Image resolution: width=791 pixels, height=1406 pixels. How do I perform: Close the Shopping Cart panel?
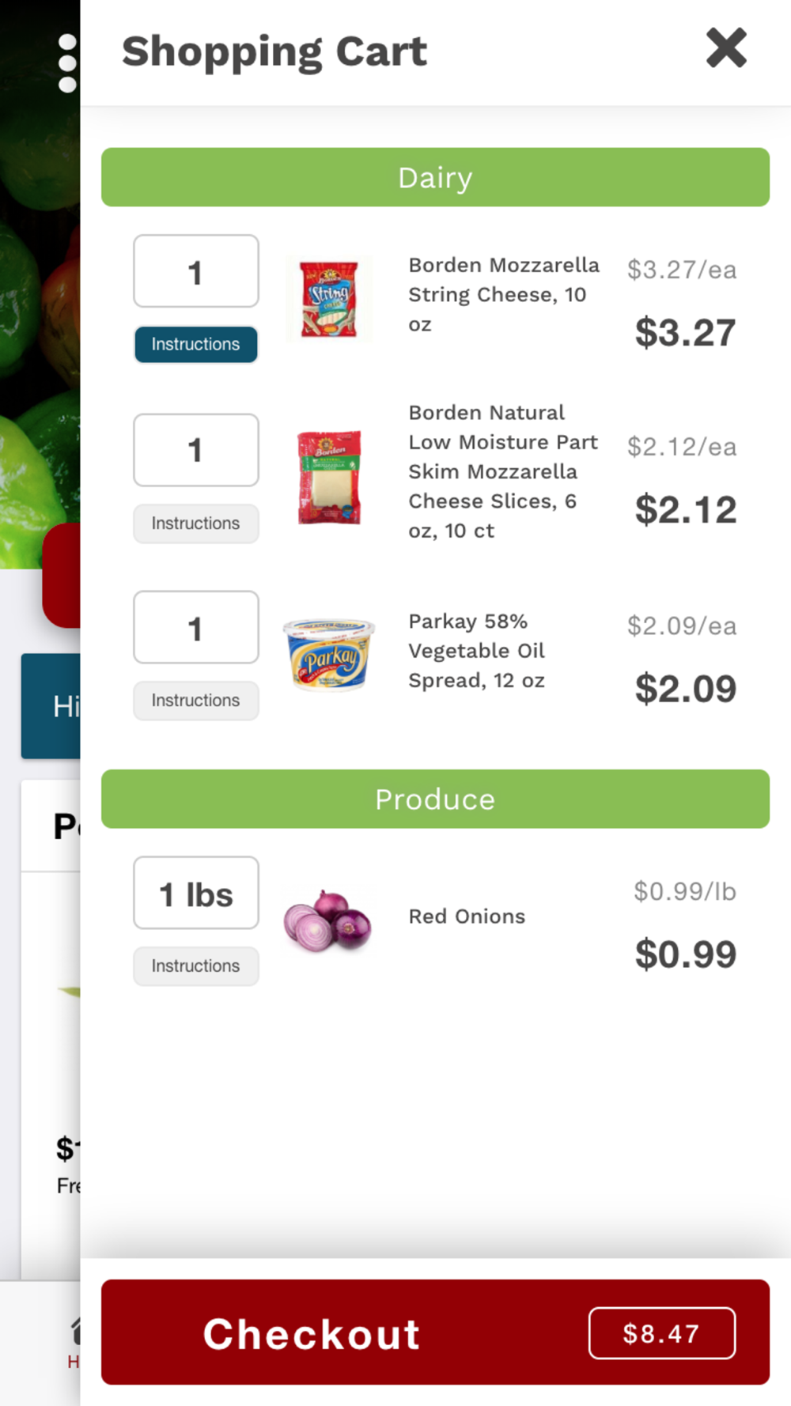point(726,48)
